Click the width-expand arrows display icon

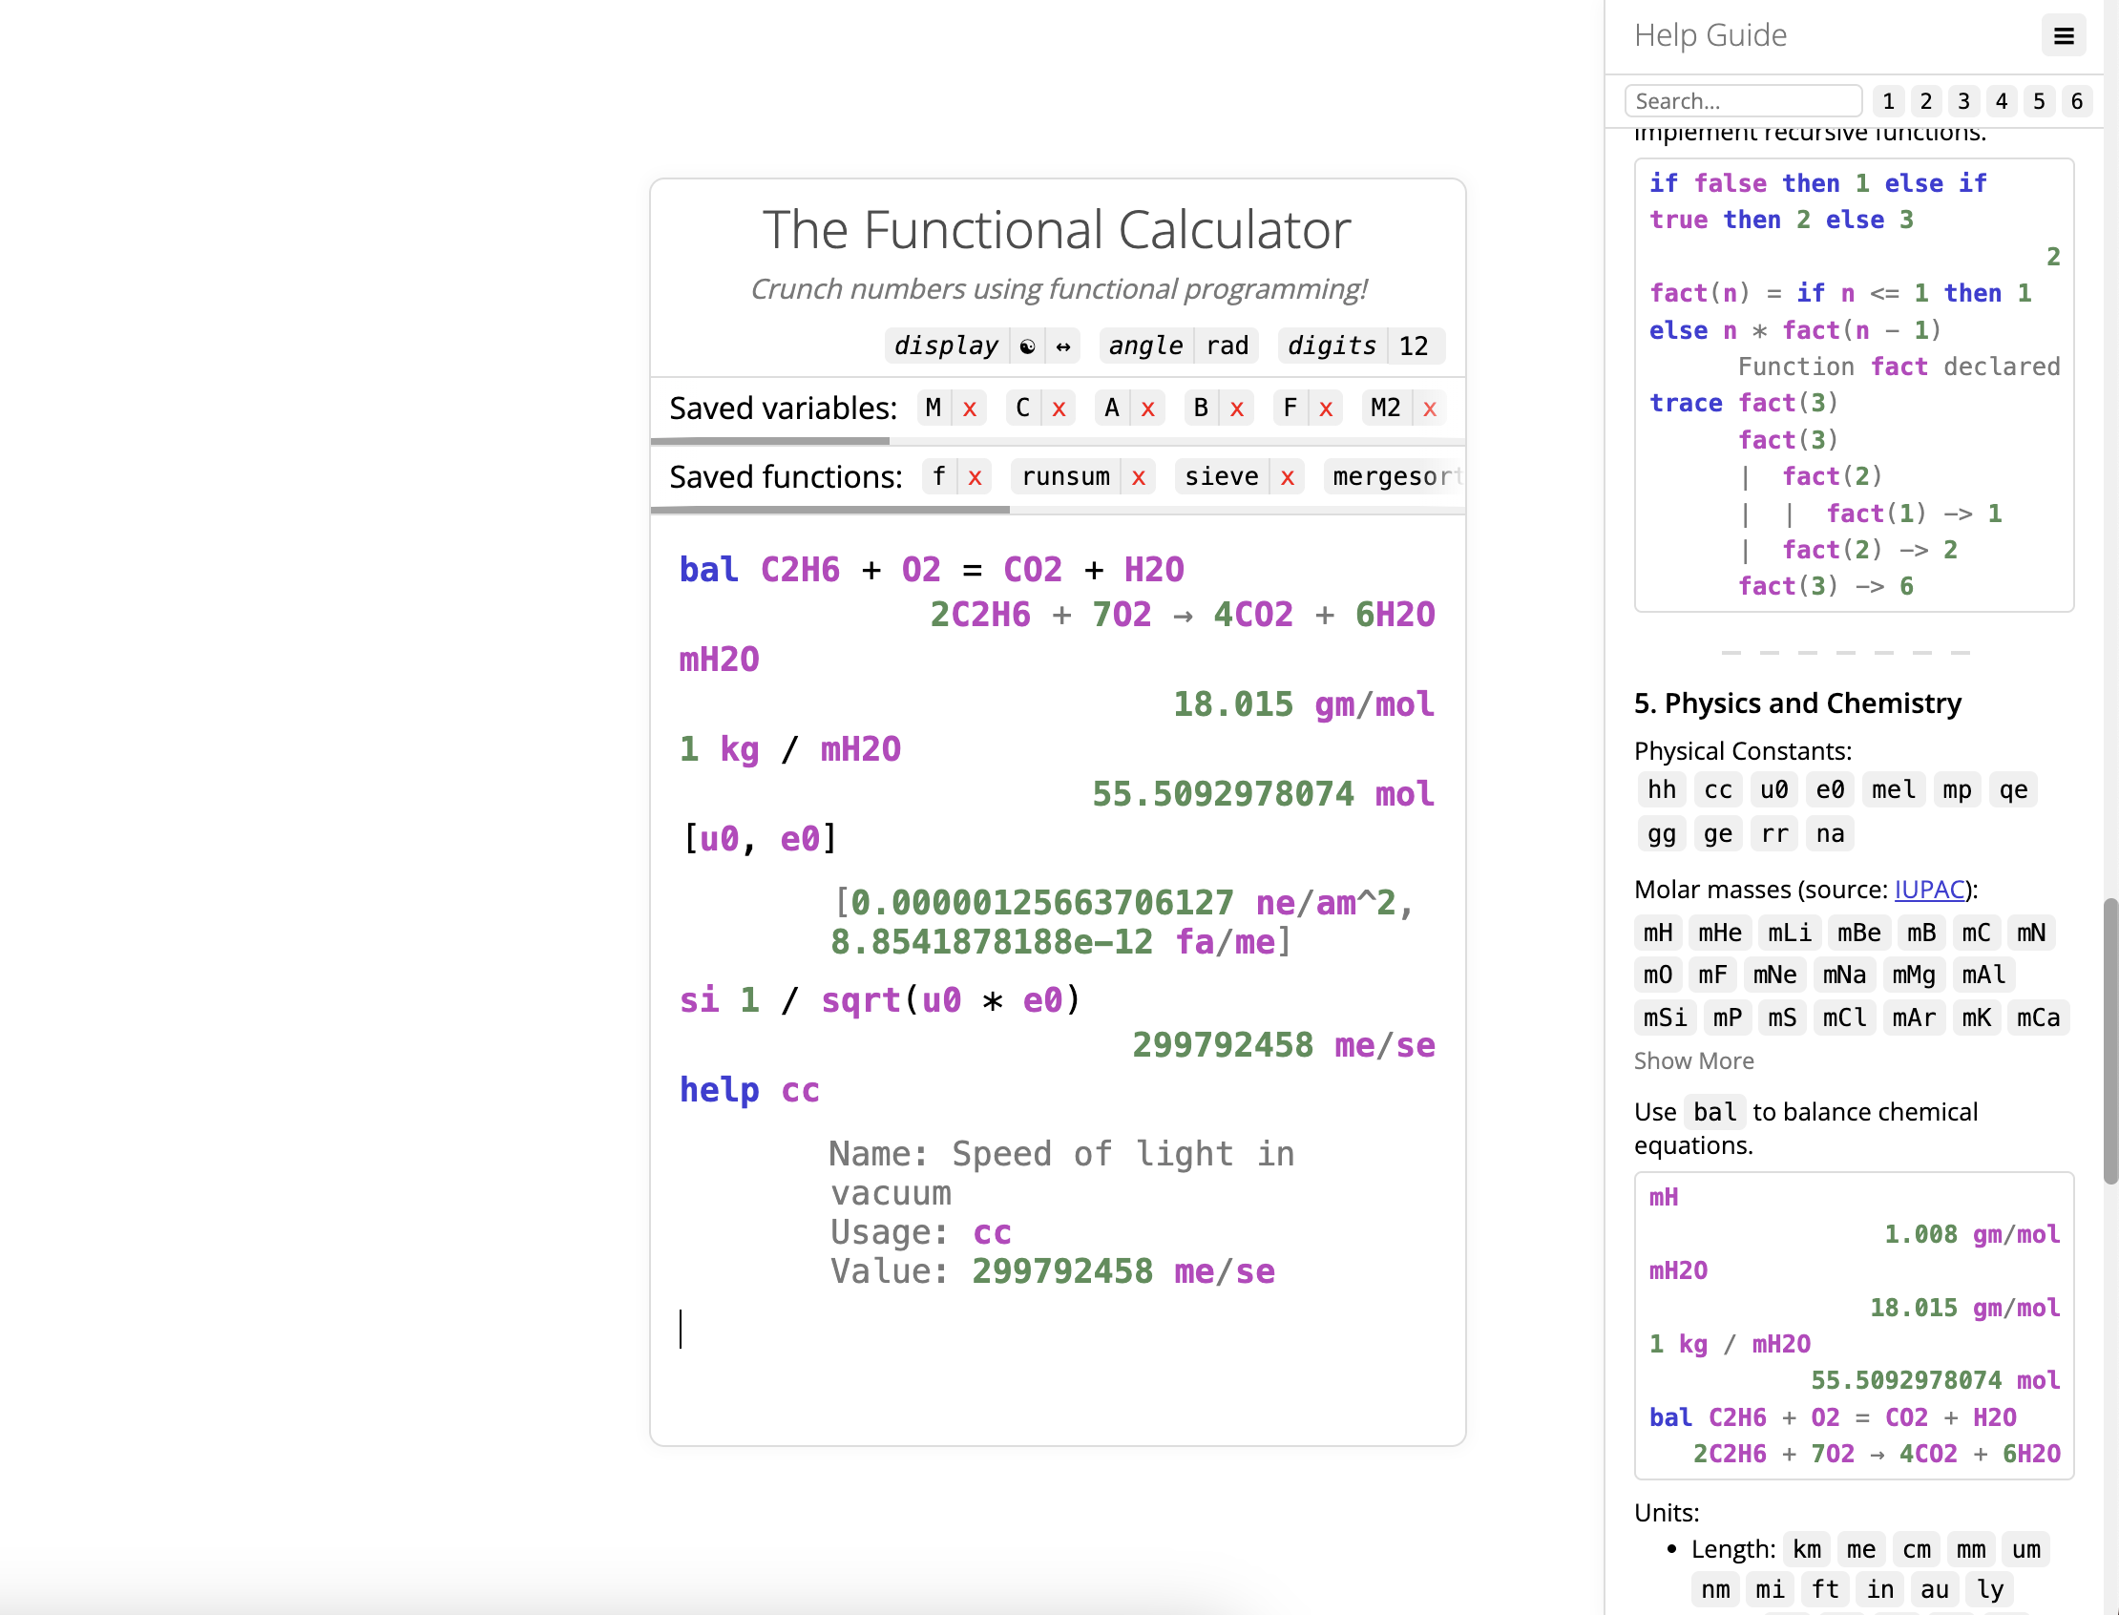point(1062,346)
